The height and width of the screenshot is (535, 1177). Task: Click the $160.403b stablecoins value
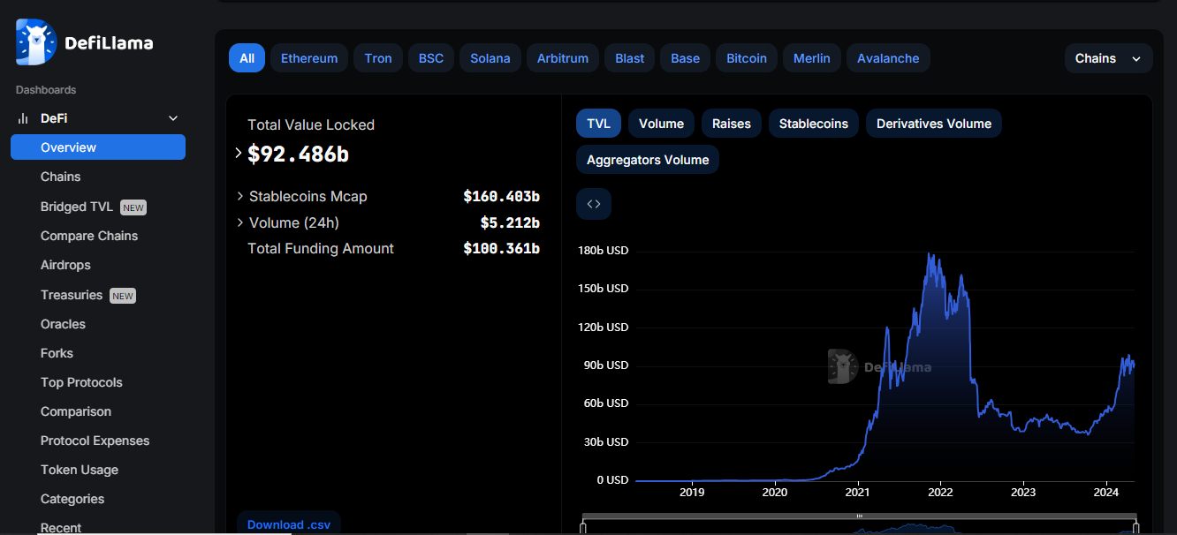click(501, 196)
